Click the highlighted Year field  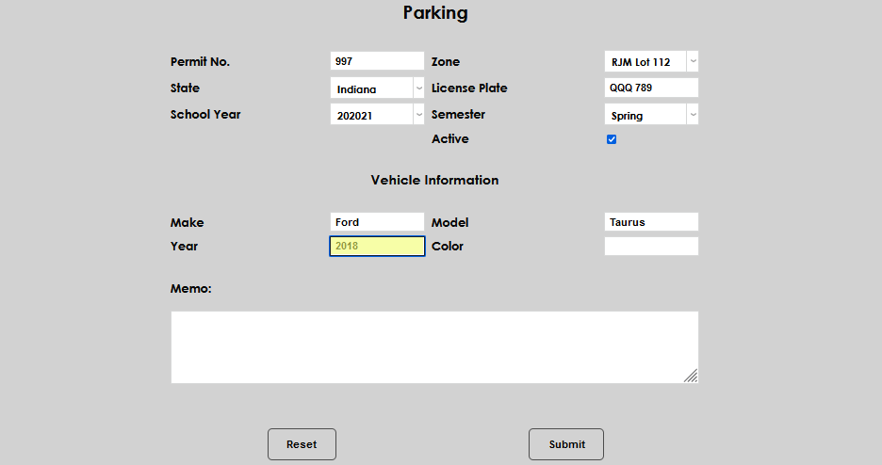(377, 246)
